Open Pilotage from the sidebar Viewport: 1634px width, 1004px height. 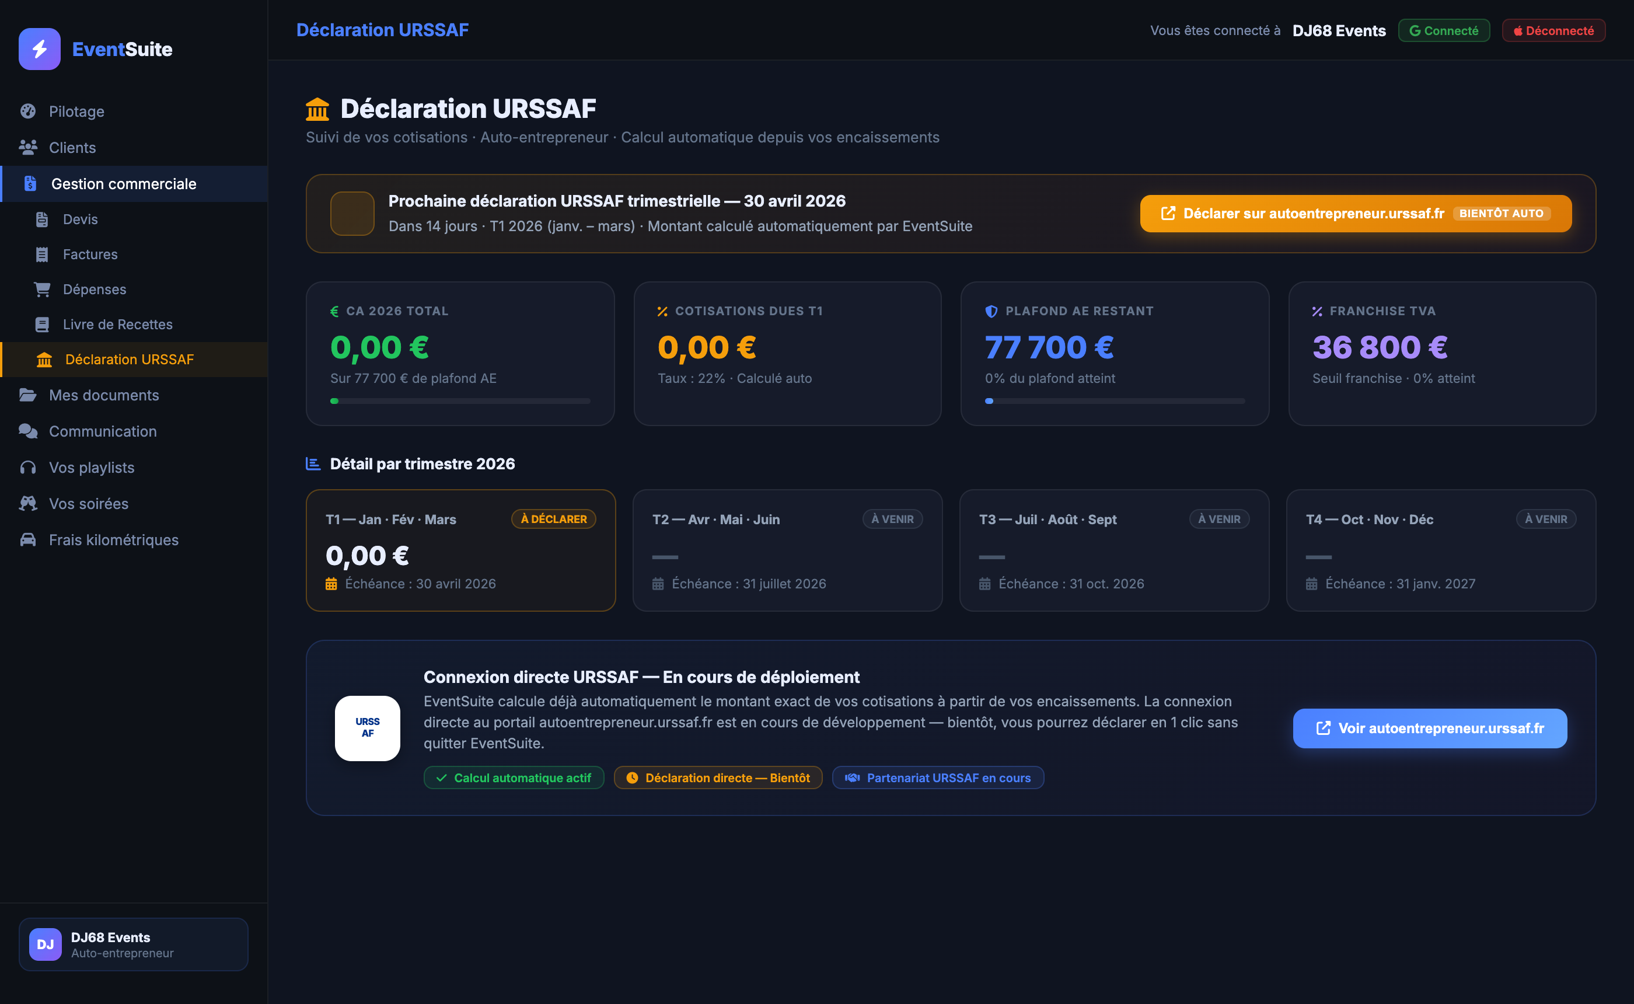tap(76, 111)
